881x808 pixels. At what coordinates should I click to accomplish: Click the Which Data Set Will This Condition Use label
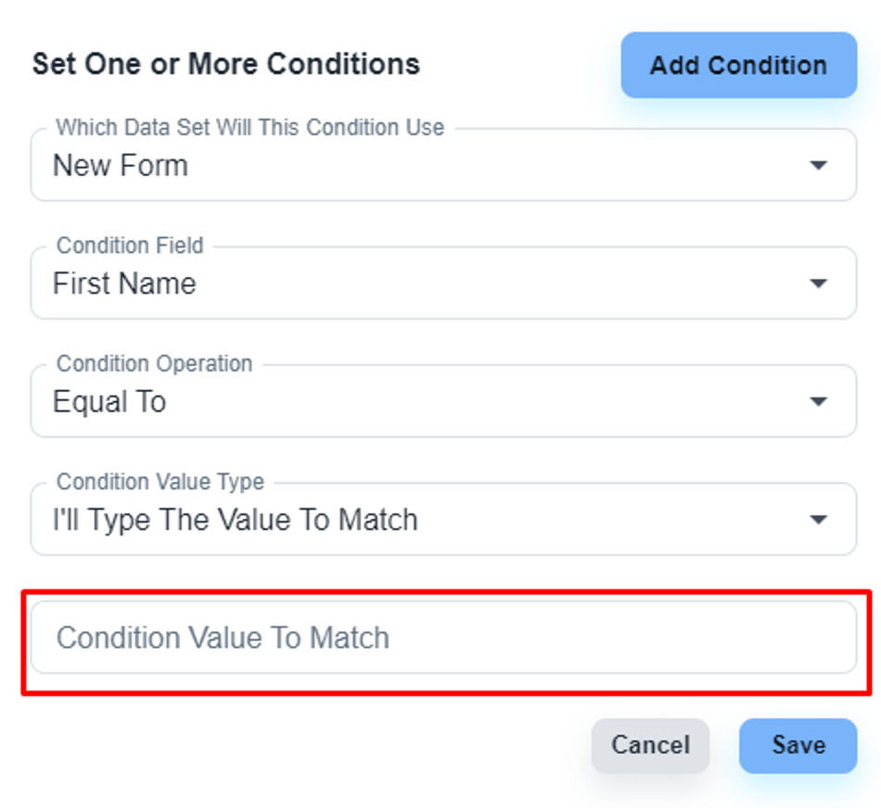tap(250, 128)
